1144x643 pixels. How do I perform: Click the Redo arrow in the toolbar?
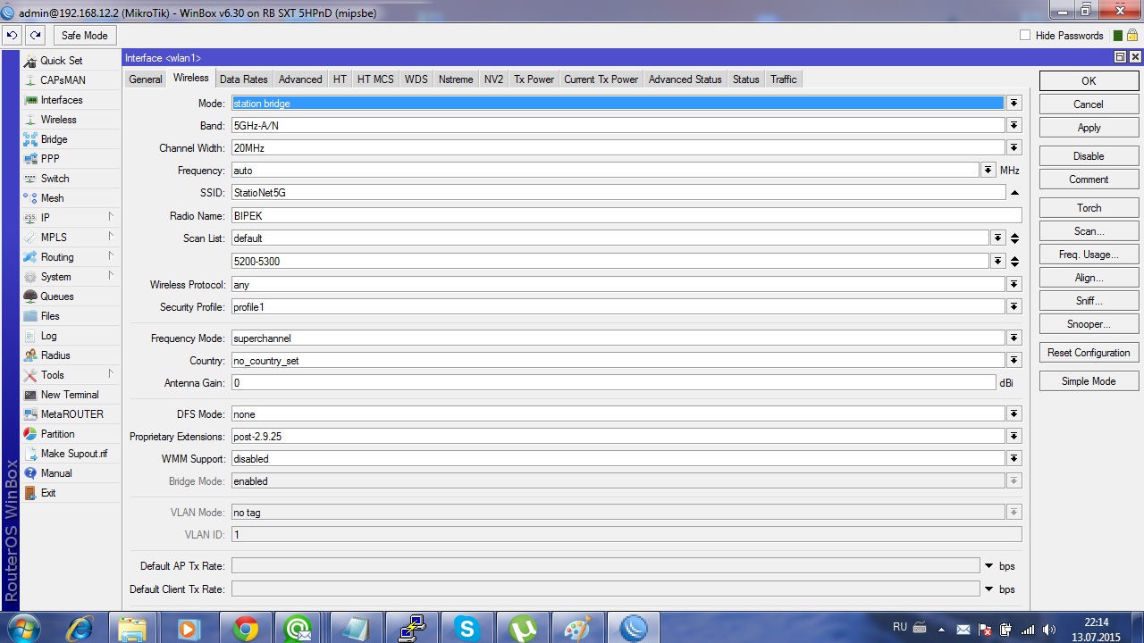35,36
